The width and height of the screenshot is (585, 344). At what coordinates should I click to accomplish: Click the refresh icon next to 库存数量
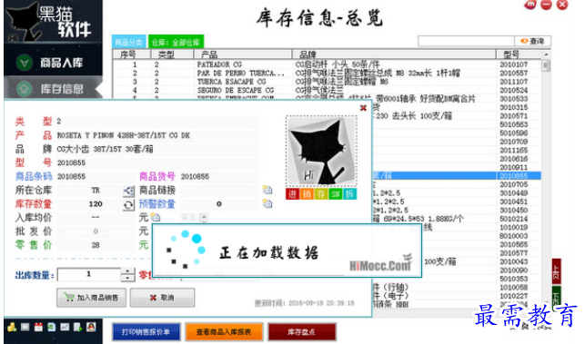coord(128,205)
